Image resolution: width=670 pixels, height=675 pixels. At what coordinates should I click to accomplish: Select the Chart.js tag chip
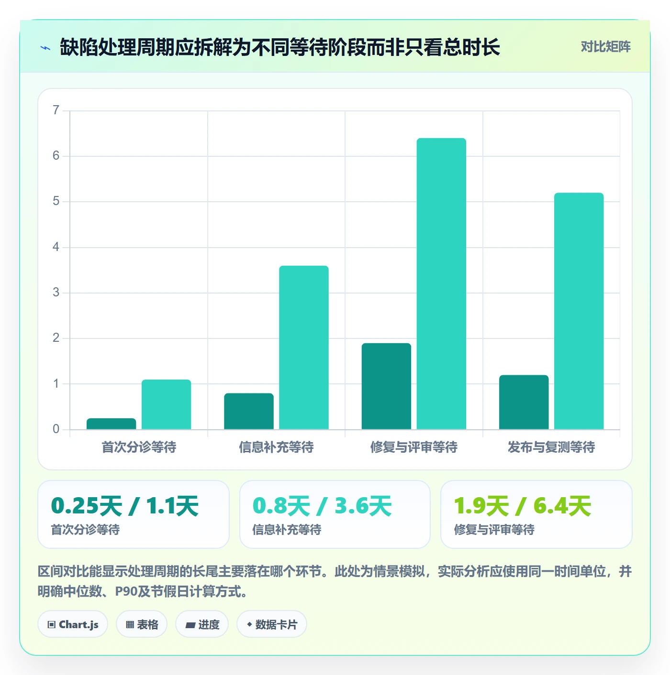pos(73,624)
